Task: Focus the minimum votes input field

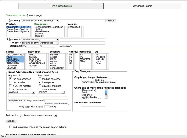Action: (47, 107)
